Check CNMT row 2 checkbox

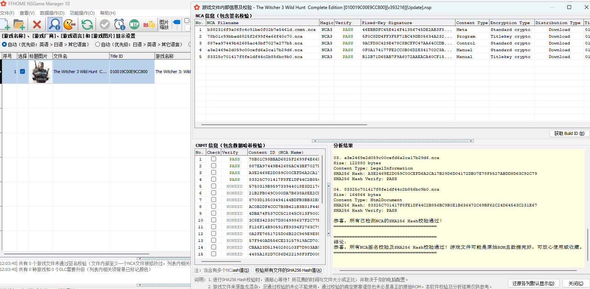point(213,166)
